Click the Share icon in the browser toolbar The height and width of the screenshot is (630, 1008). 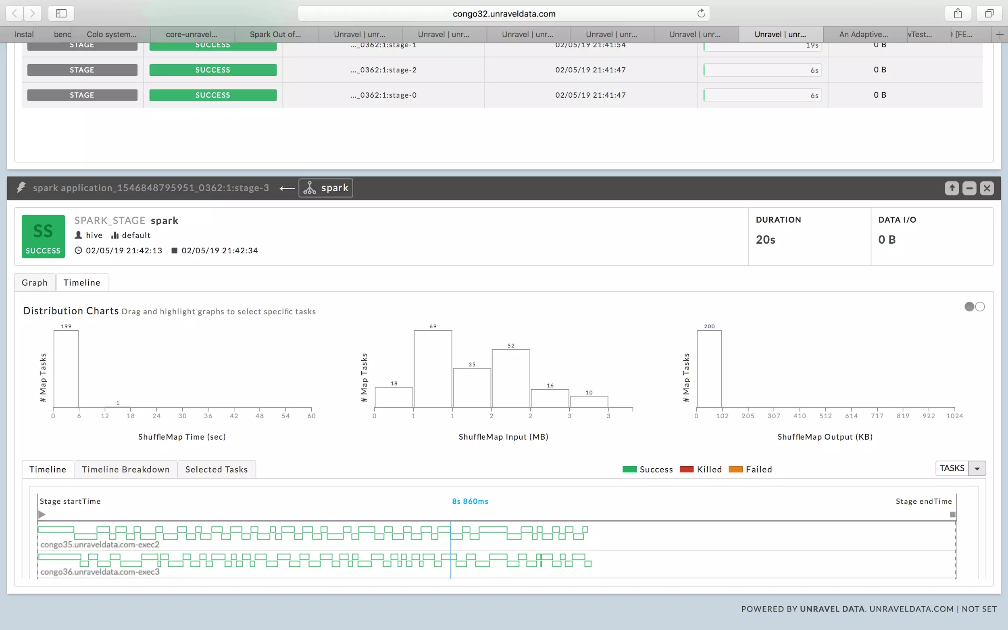pyautogui.click(x=958, y=13)
